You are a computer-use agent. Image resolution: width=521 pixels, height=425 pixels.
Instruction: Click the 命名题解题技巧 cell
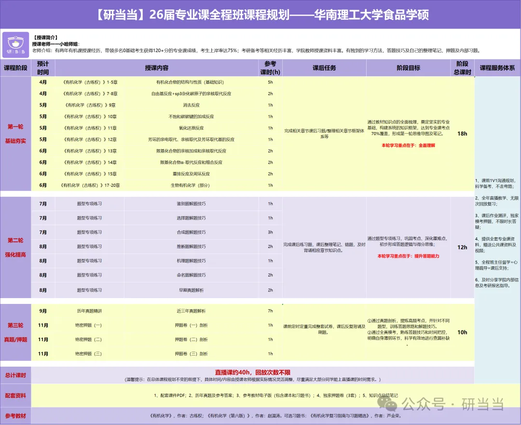[192, 275]
